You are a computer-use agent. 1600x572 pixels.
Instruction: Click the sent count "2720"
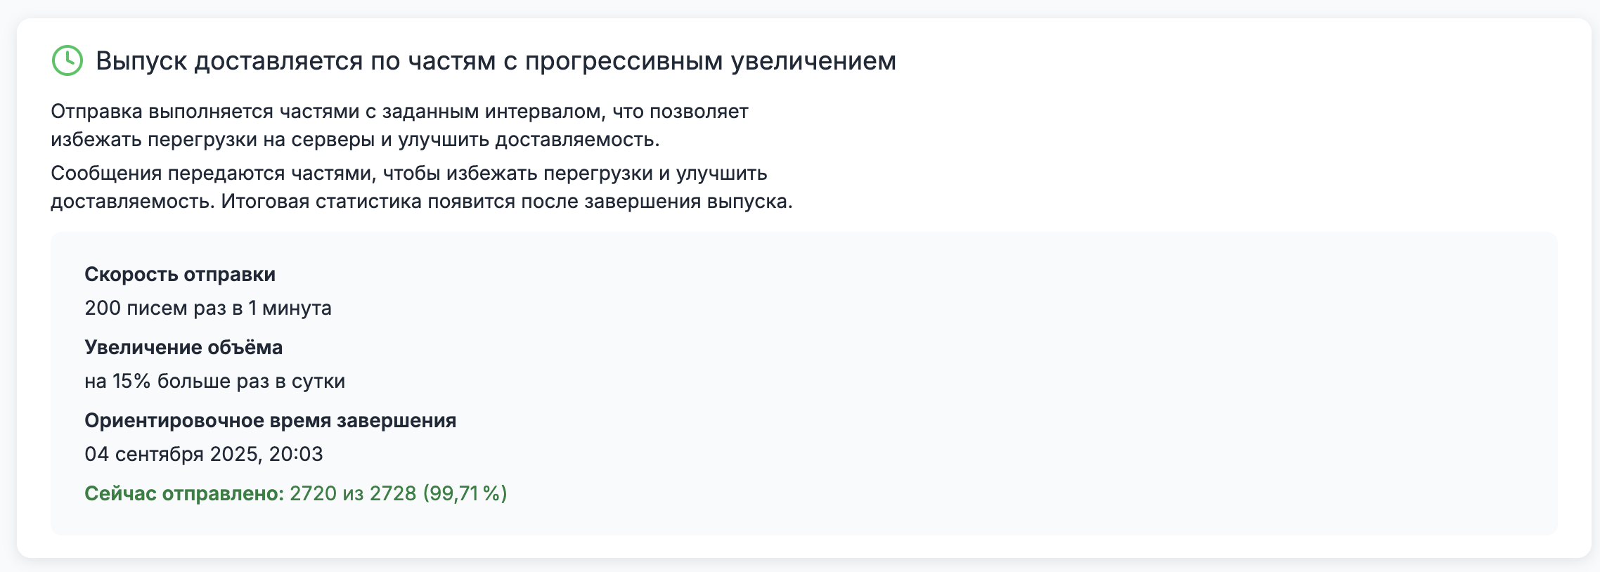click(313, 494)
